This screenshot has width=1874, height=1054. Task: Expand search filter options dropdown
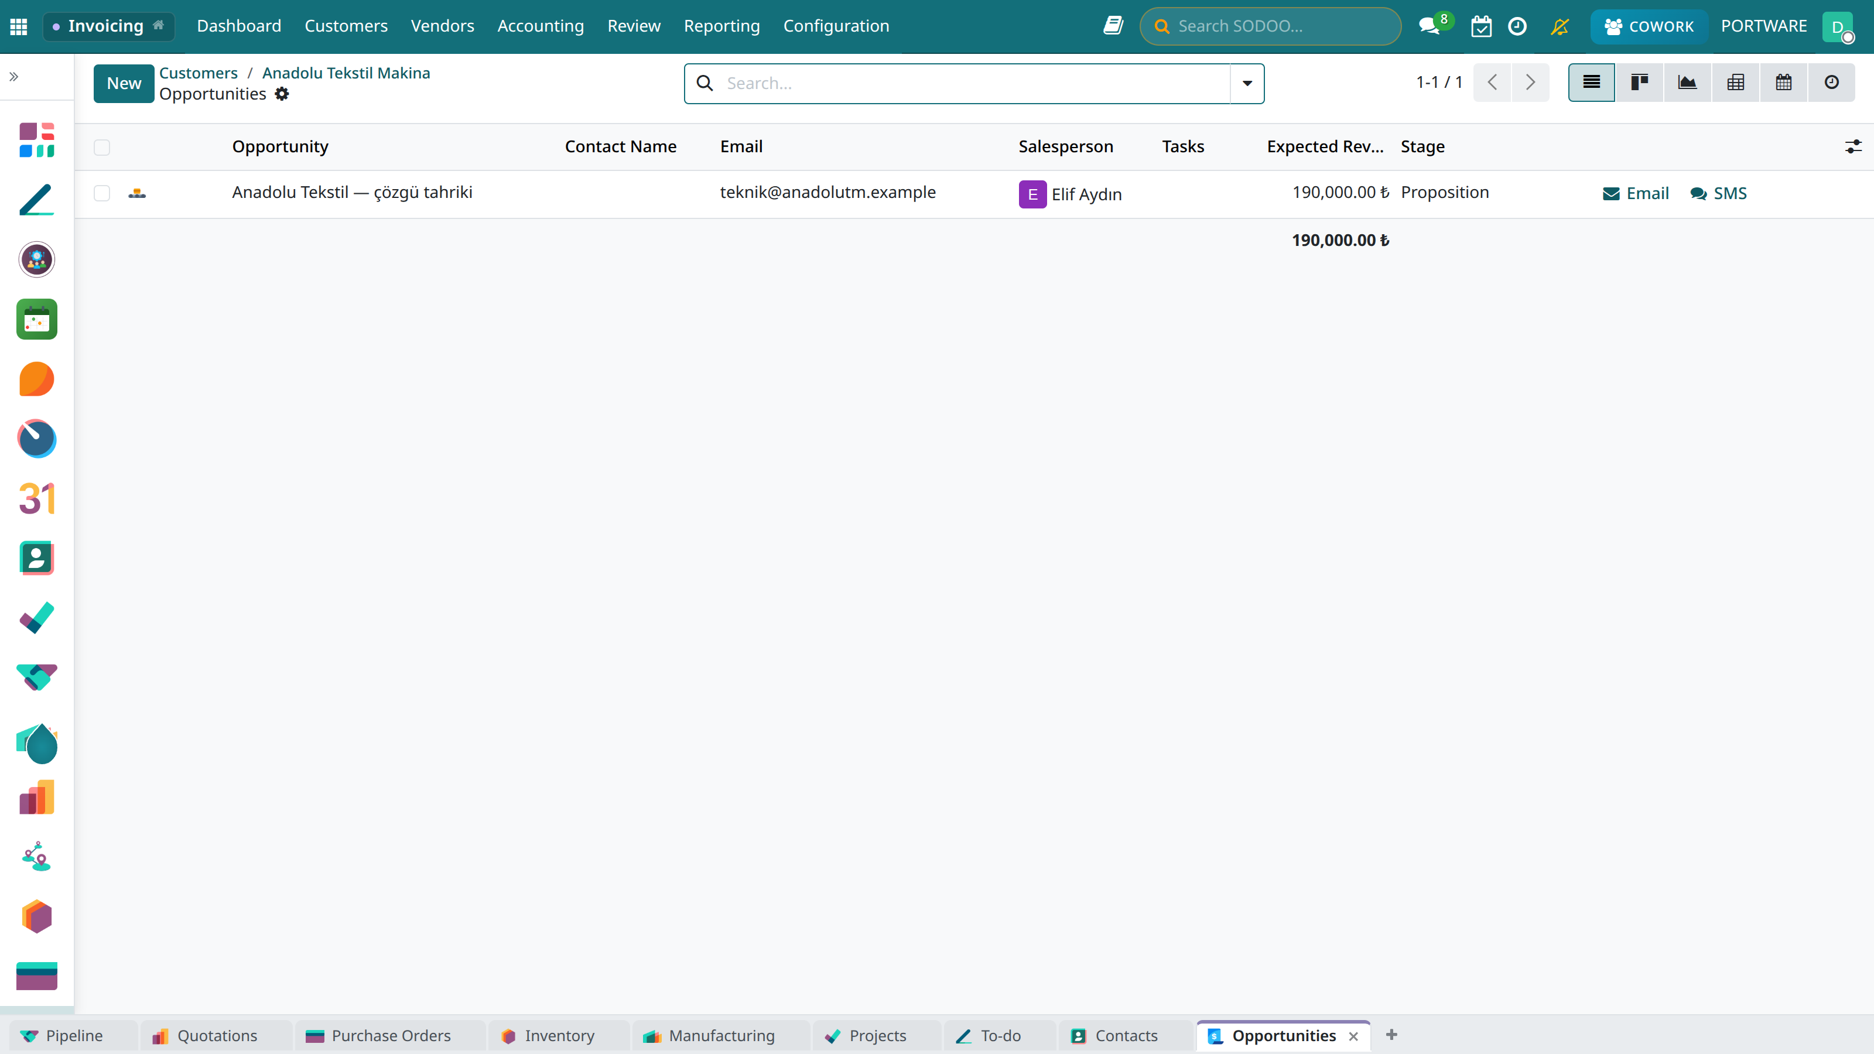(x=1247, y=84)
